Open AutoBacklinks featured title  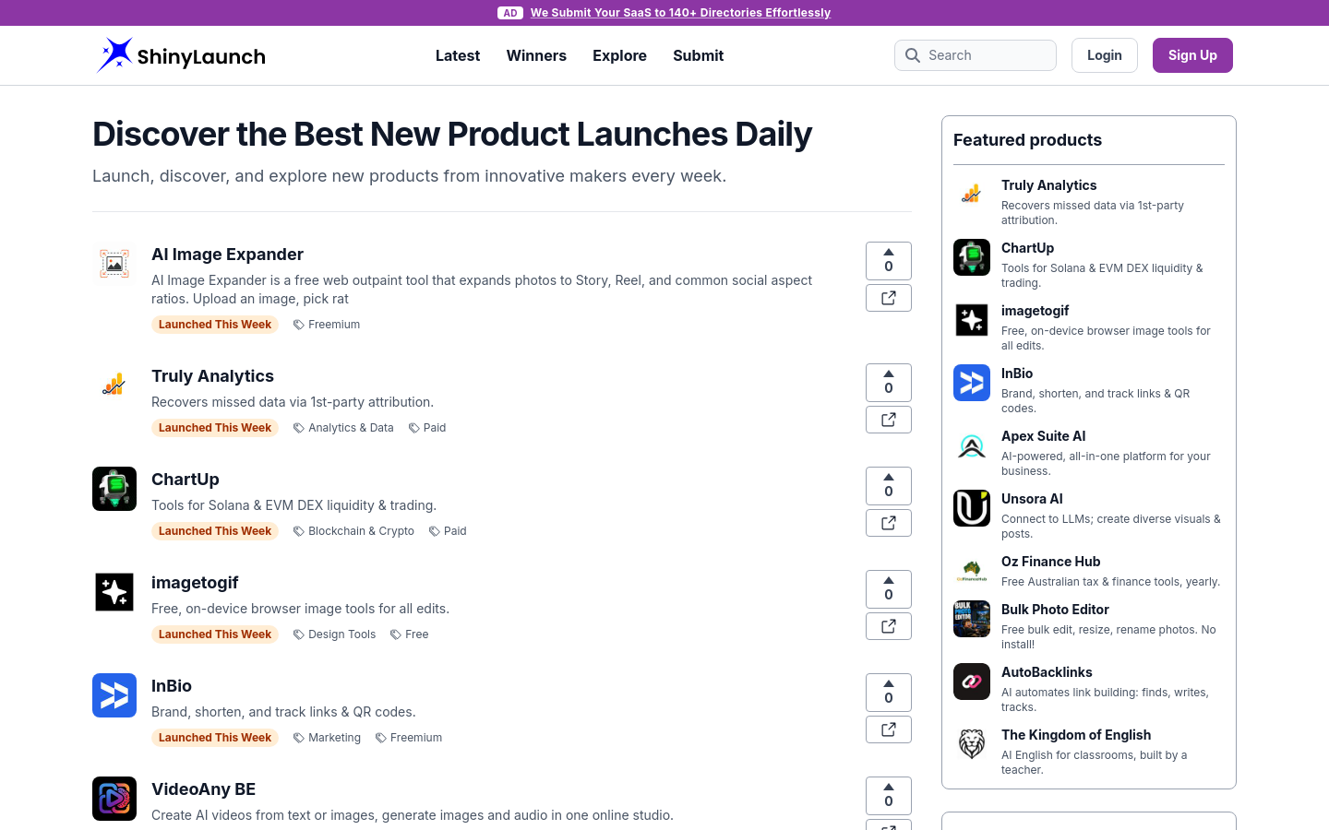(x=1047, y=672)
